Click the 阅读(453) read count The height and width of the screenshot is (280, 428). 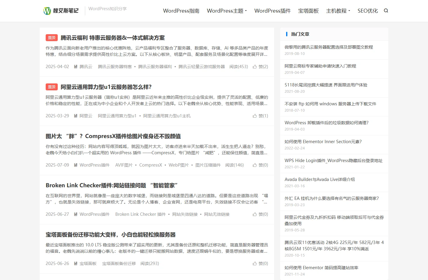pyautogui.click(x=239, y=67)
